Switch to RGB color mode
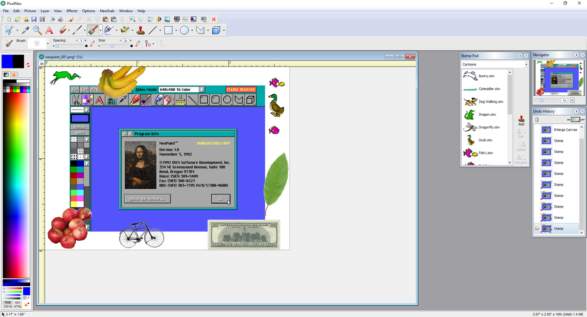The width and height of the screenshot is (587, 317). click(8, 302)
